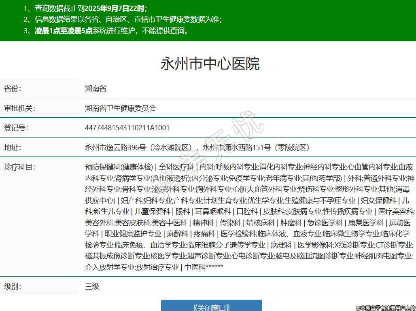Click the 级别 row label
This screenshot has height=311, width=416.
click(13, 287)
